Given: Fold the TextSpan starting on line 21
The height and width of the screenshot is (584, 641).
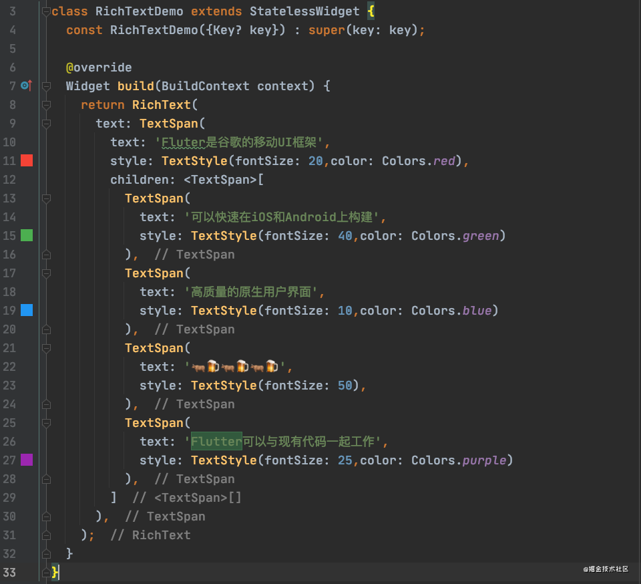Looking at the screenshot, I should point(46,348).
